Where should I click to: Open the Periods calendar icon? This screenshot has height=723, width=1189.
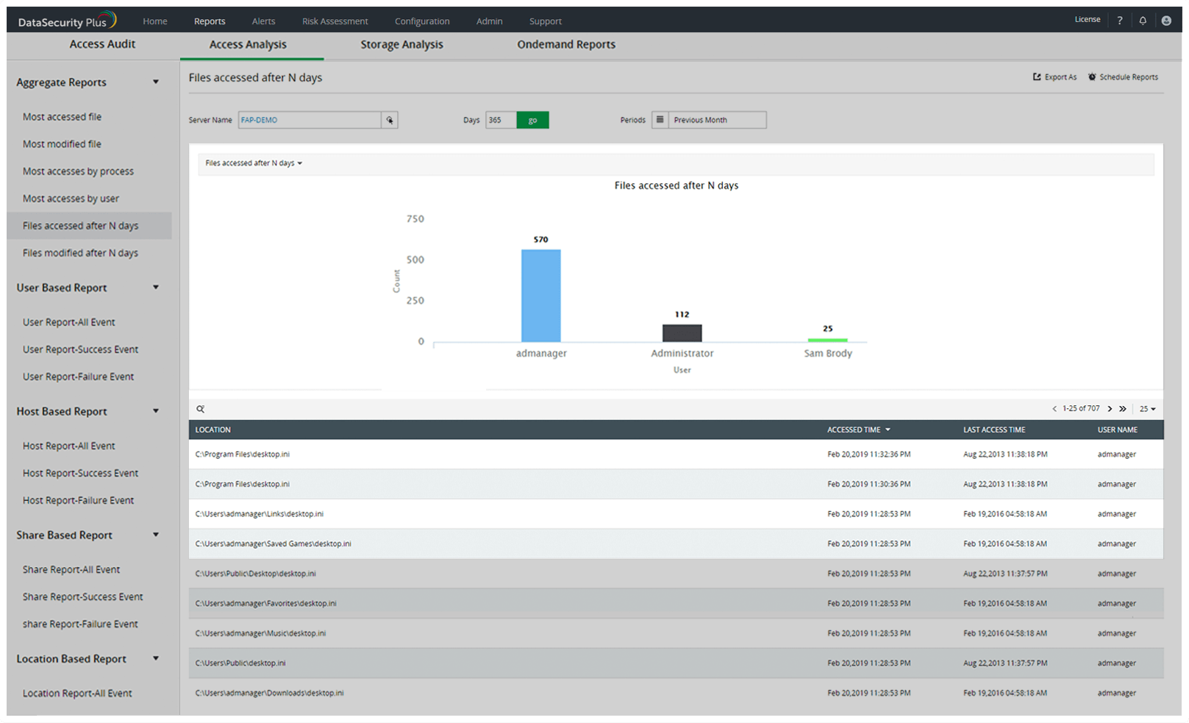pos(660,120)
